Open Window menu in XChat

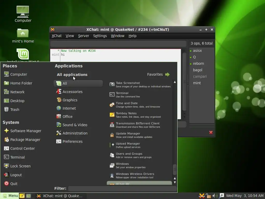click(x=118, y=36)
